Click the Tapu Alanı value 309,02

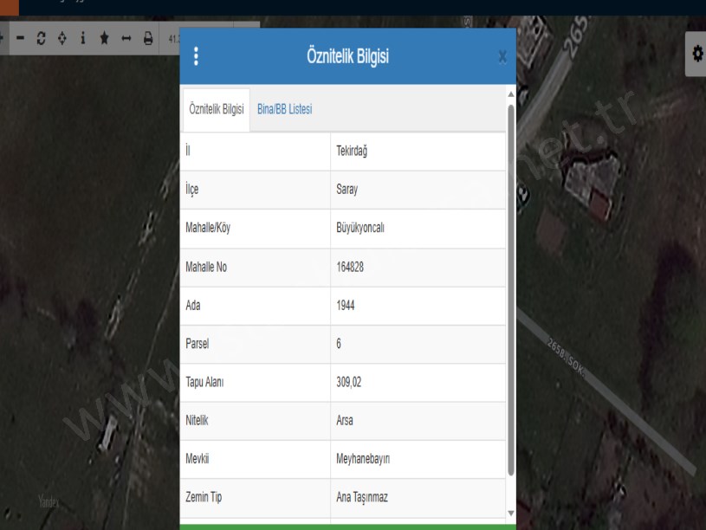click(418, 383)
